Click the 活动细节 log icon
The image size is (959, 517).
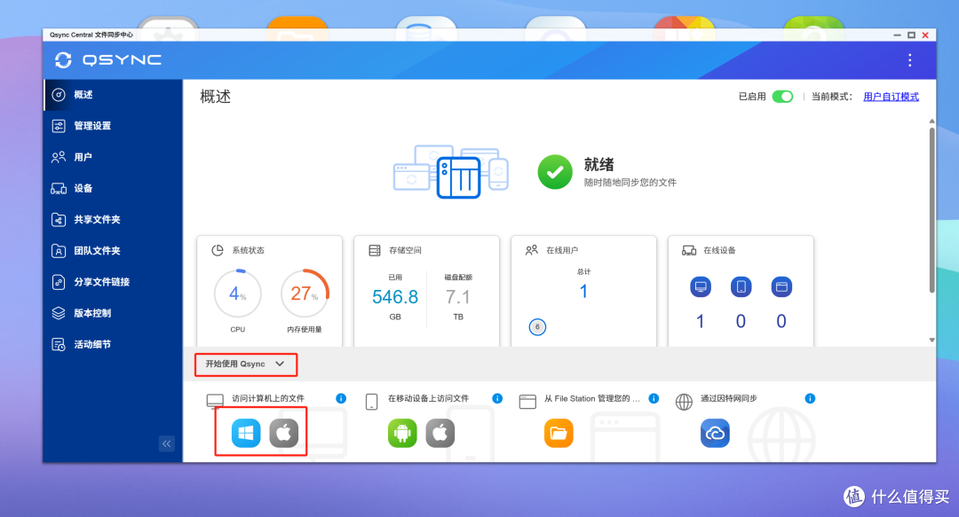59,344
